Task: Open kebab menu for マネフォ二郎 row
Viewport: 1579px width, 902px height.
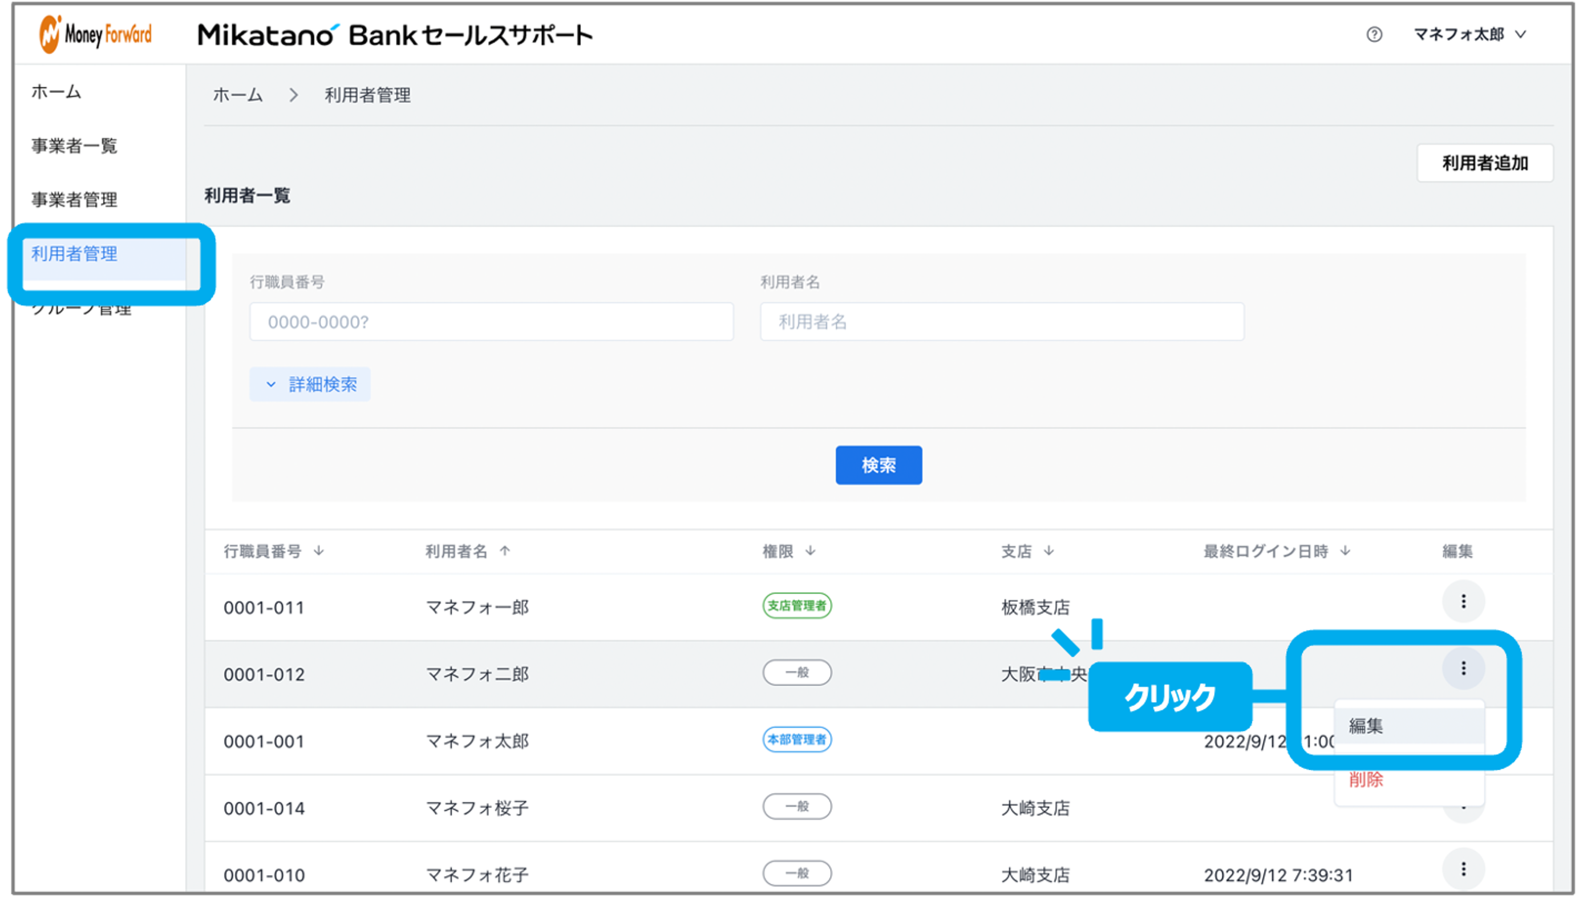Action: point(1463,668)
